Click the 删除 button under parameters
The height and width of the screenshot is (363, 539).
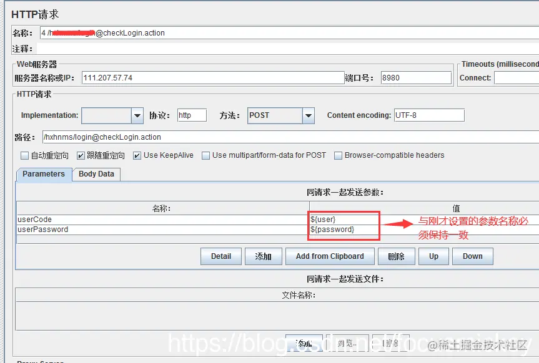tap(397, 256)
